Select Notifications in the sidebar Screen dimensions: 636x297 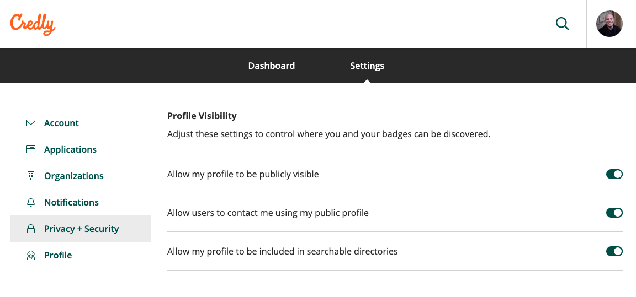71,202
